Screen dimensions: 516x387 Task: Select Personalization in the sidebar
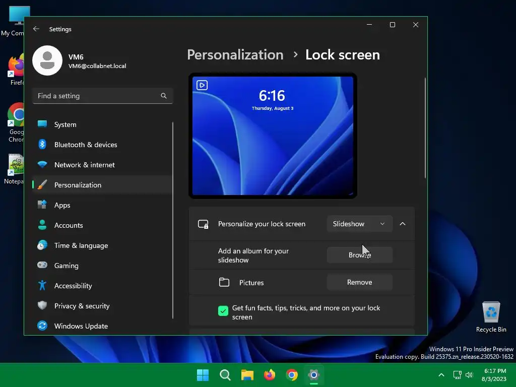[x=102, y=184]
